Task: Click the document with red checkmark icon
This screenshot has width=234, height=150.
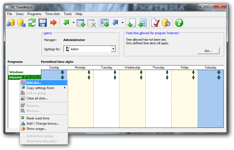Action: coord(155,23)
